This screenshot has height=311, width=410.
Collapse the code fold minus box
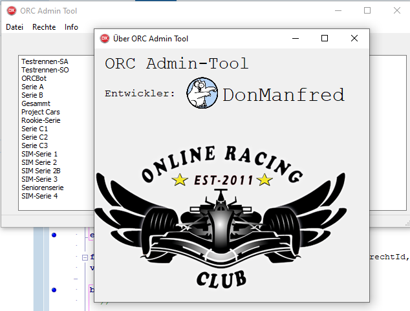pos(85,258)
